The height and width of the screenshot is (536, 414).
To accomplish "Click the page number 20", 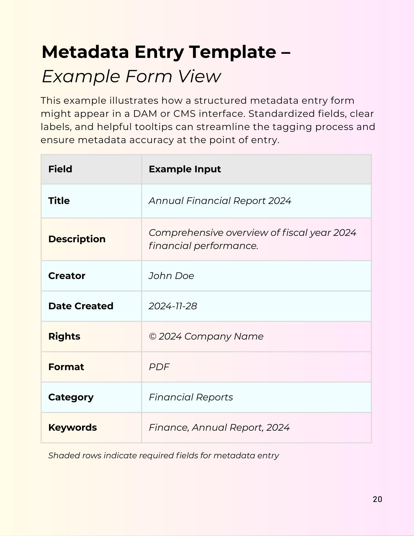I will tap(377, 499).
